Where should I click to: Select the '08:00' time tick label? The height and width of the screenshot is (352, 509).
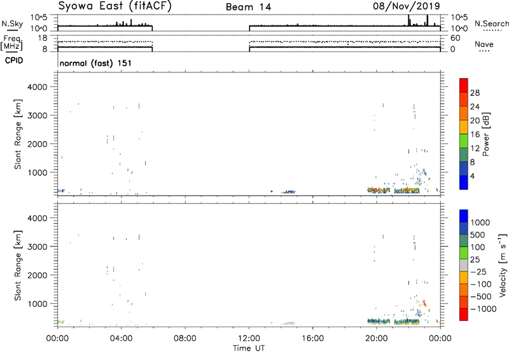185,339
